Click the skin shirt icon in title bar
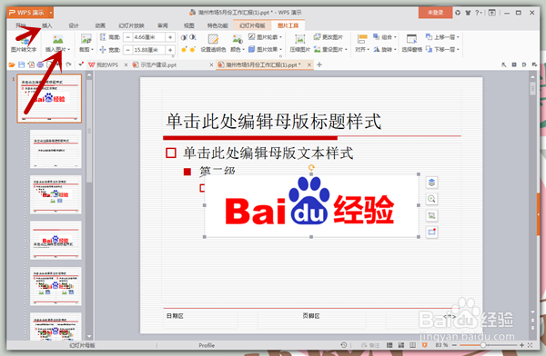 pyautogui.click(x=469, y=13)
